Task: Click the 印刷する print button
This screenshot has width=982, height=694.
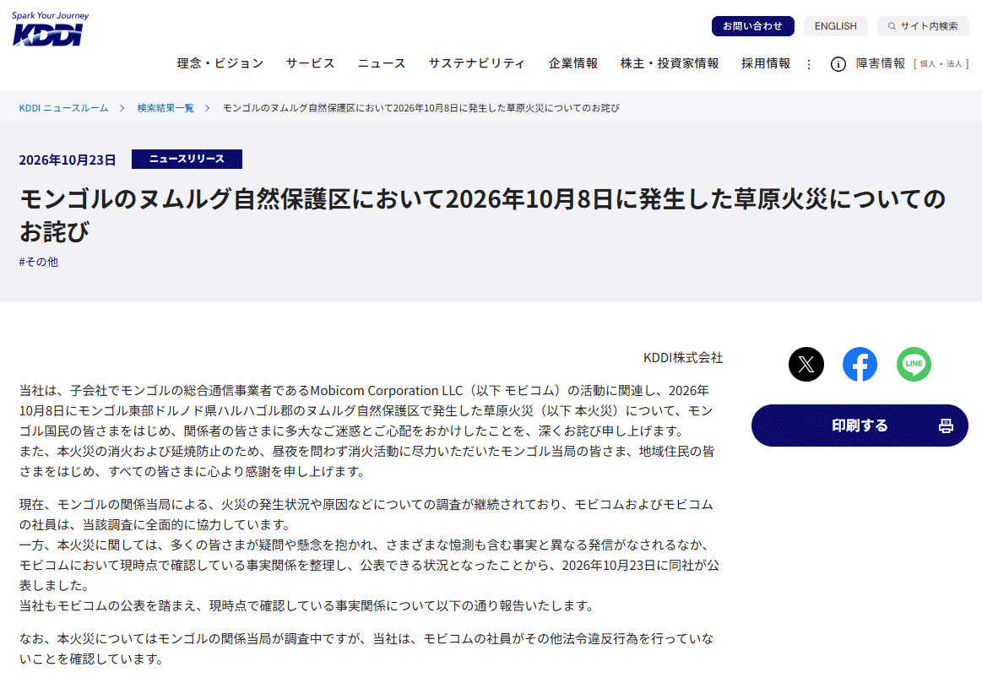Action: [860, 426]
